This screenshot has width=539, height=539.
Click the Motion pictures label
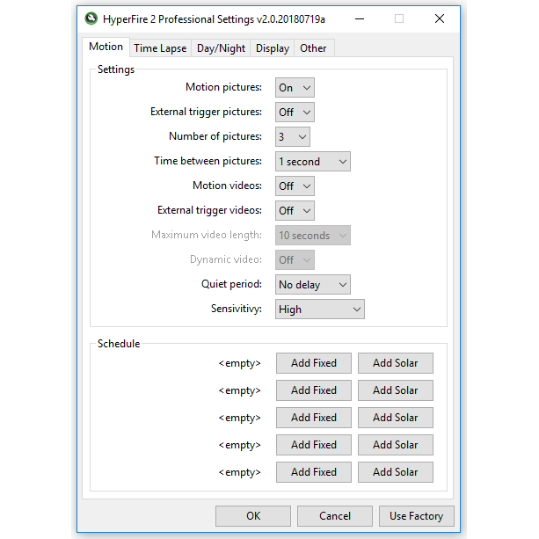[x=223, y=87]
